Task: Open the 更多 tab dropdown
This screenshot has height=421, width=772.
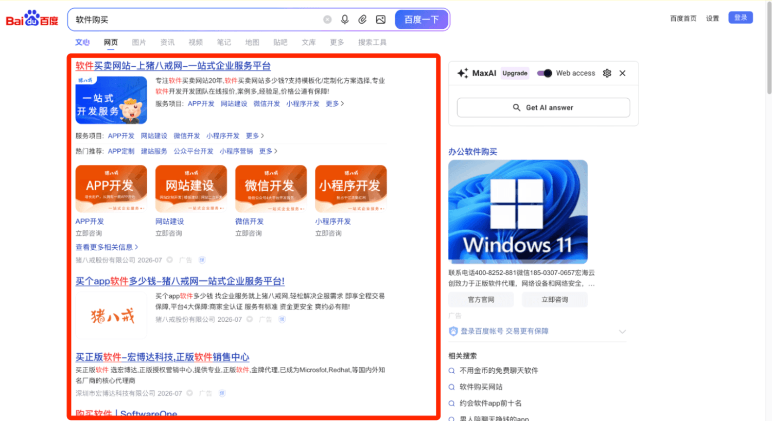Action: (x=337, y=42)
